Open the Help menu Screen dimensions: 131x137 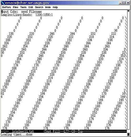(x=55, y=7)
